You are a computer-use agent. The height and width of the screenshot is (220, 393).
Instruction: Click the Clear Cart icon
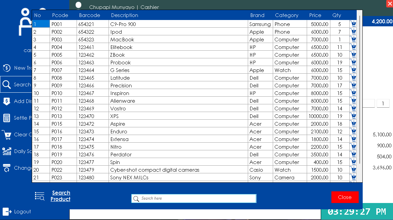click(x=7, y=135)
